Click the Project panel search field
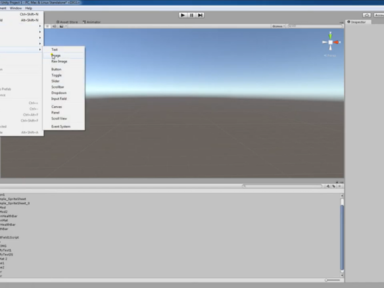384x288 pixels. (282, 186)
